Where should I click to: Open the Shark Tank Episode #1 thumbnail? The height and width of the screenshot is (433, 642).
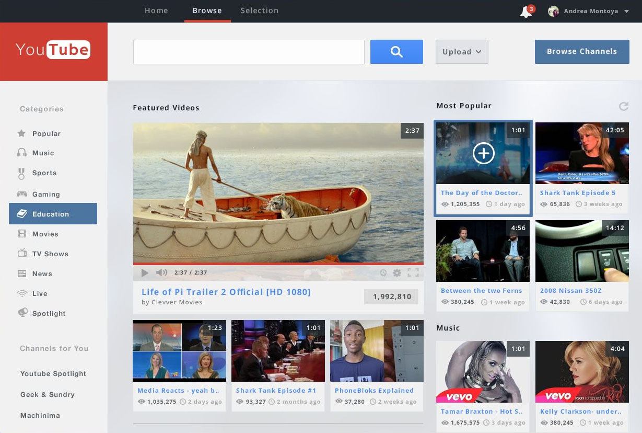click(x=278, y=351)
